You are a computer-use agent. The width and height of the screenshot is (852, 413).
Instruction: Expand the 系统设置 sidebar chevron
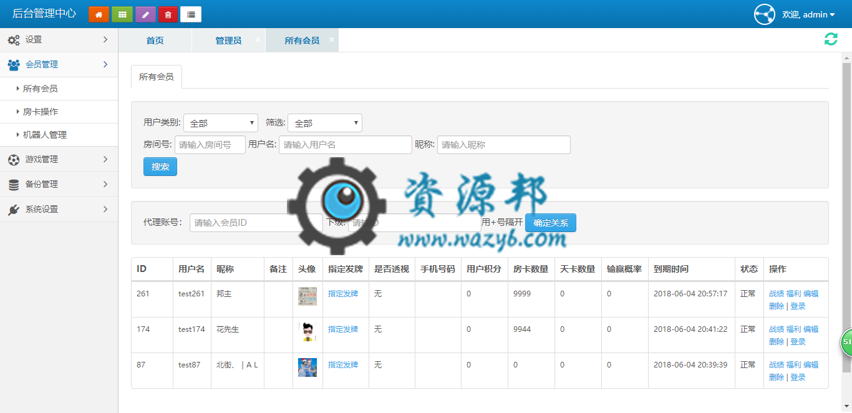coord(105,209)
